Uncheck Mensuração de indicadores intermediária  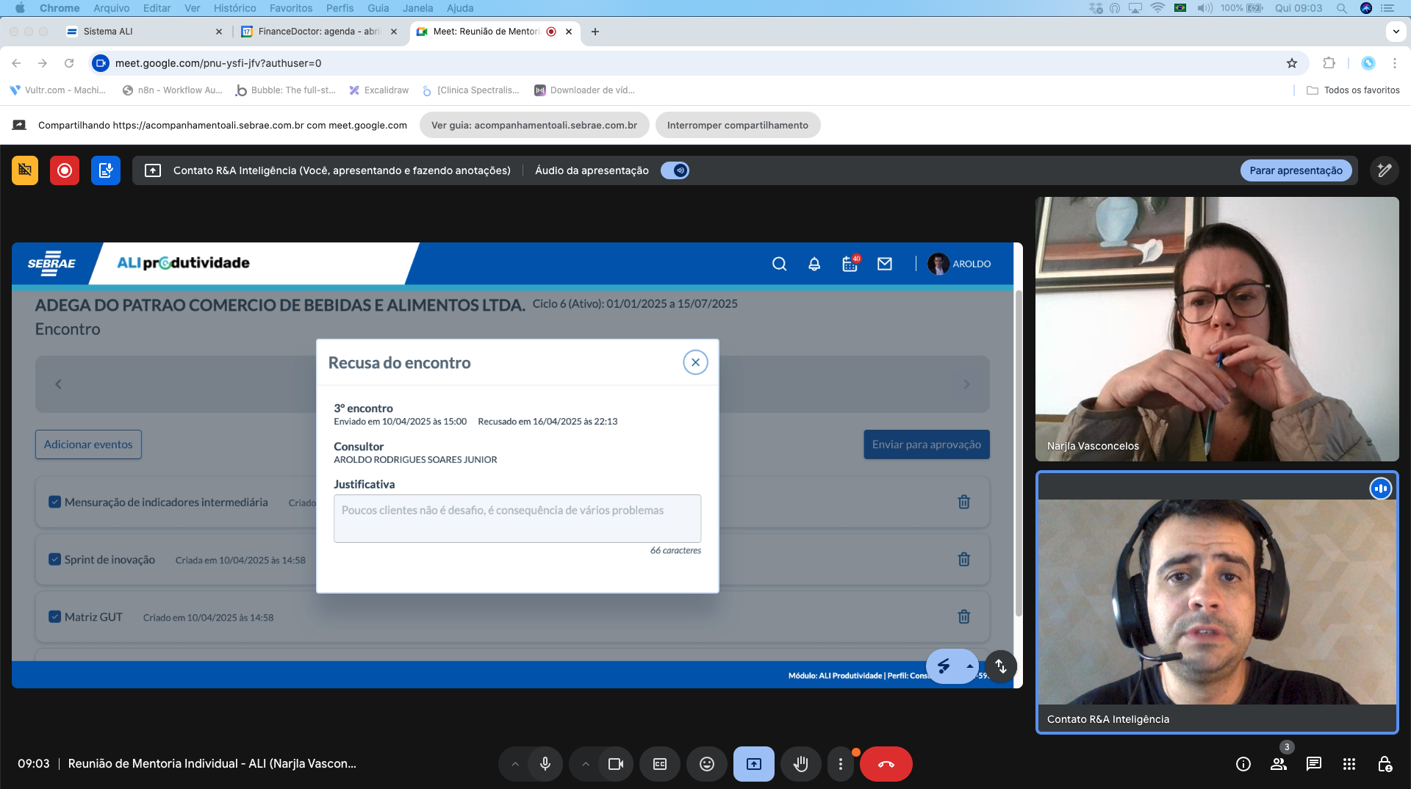(54, 502)
